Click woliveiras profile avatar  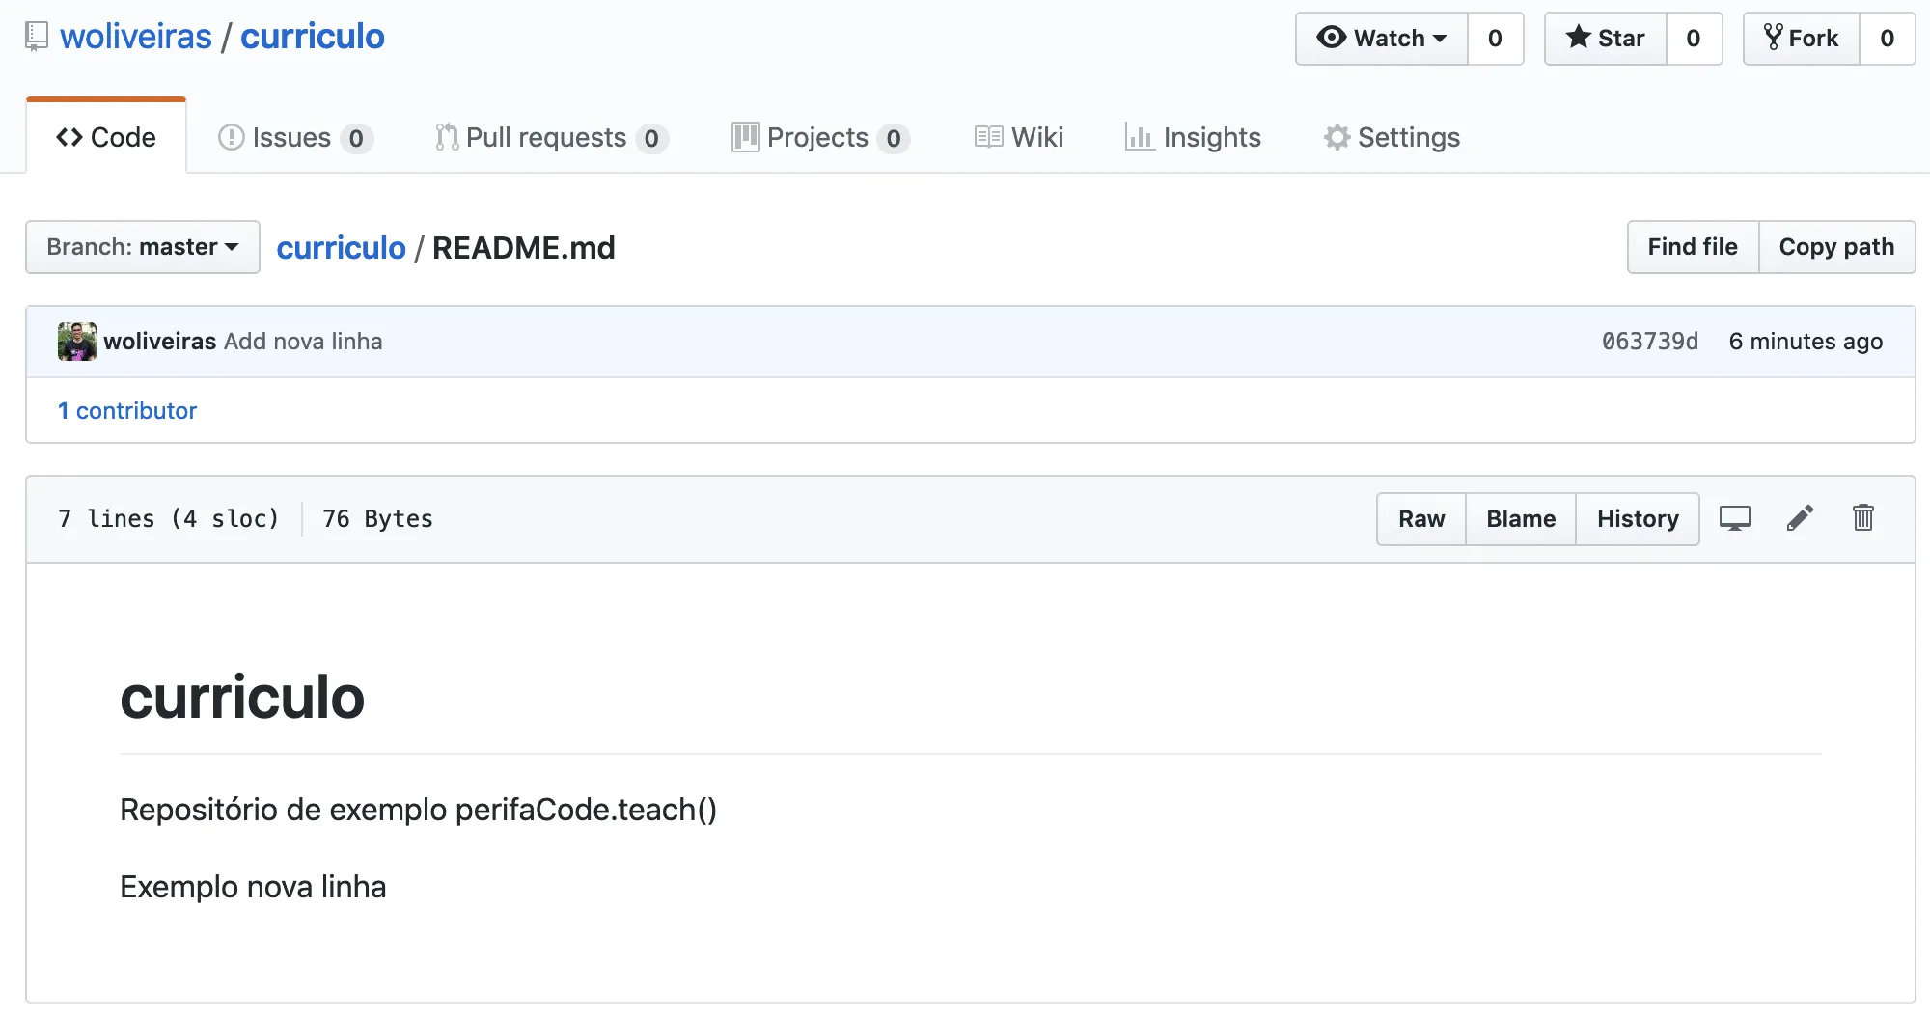tap(77, 341)
